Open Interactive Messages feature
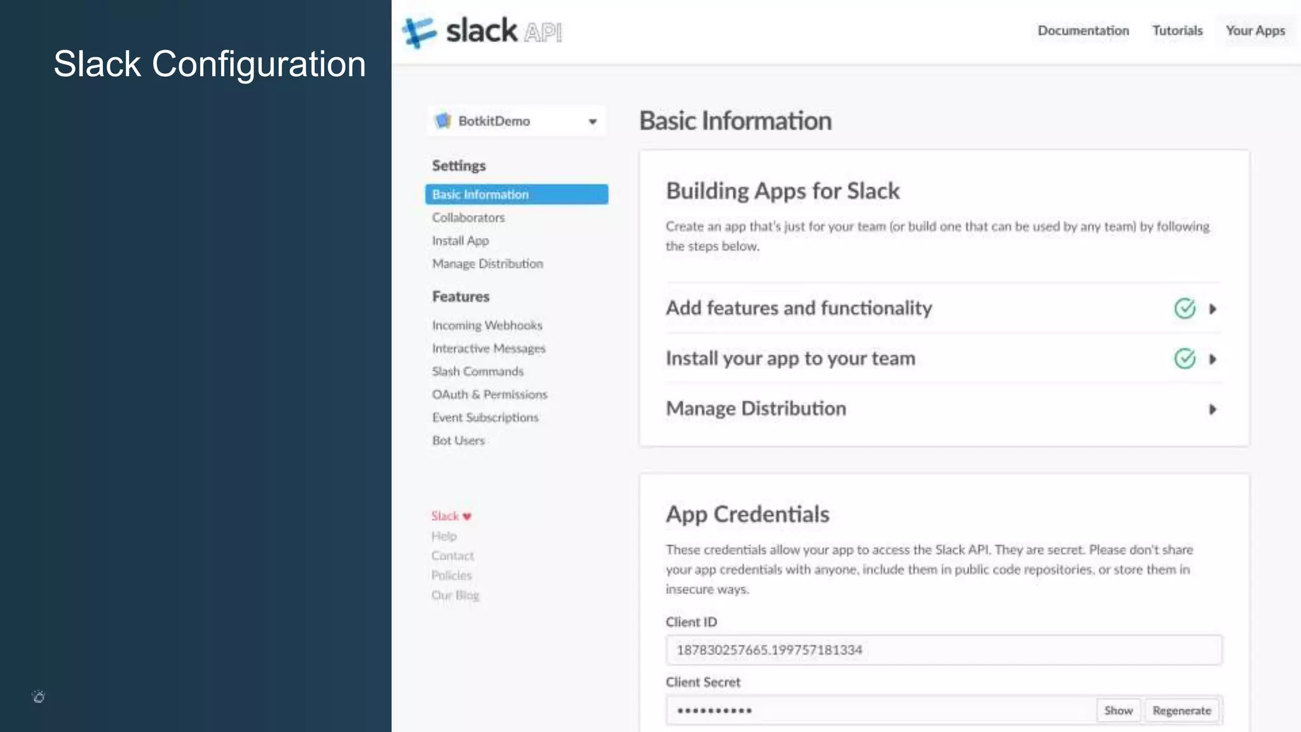 (x=489, y=348)
